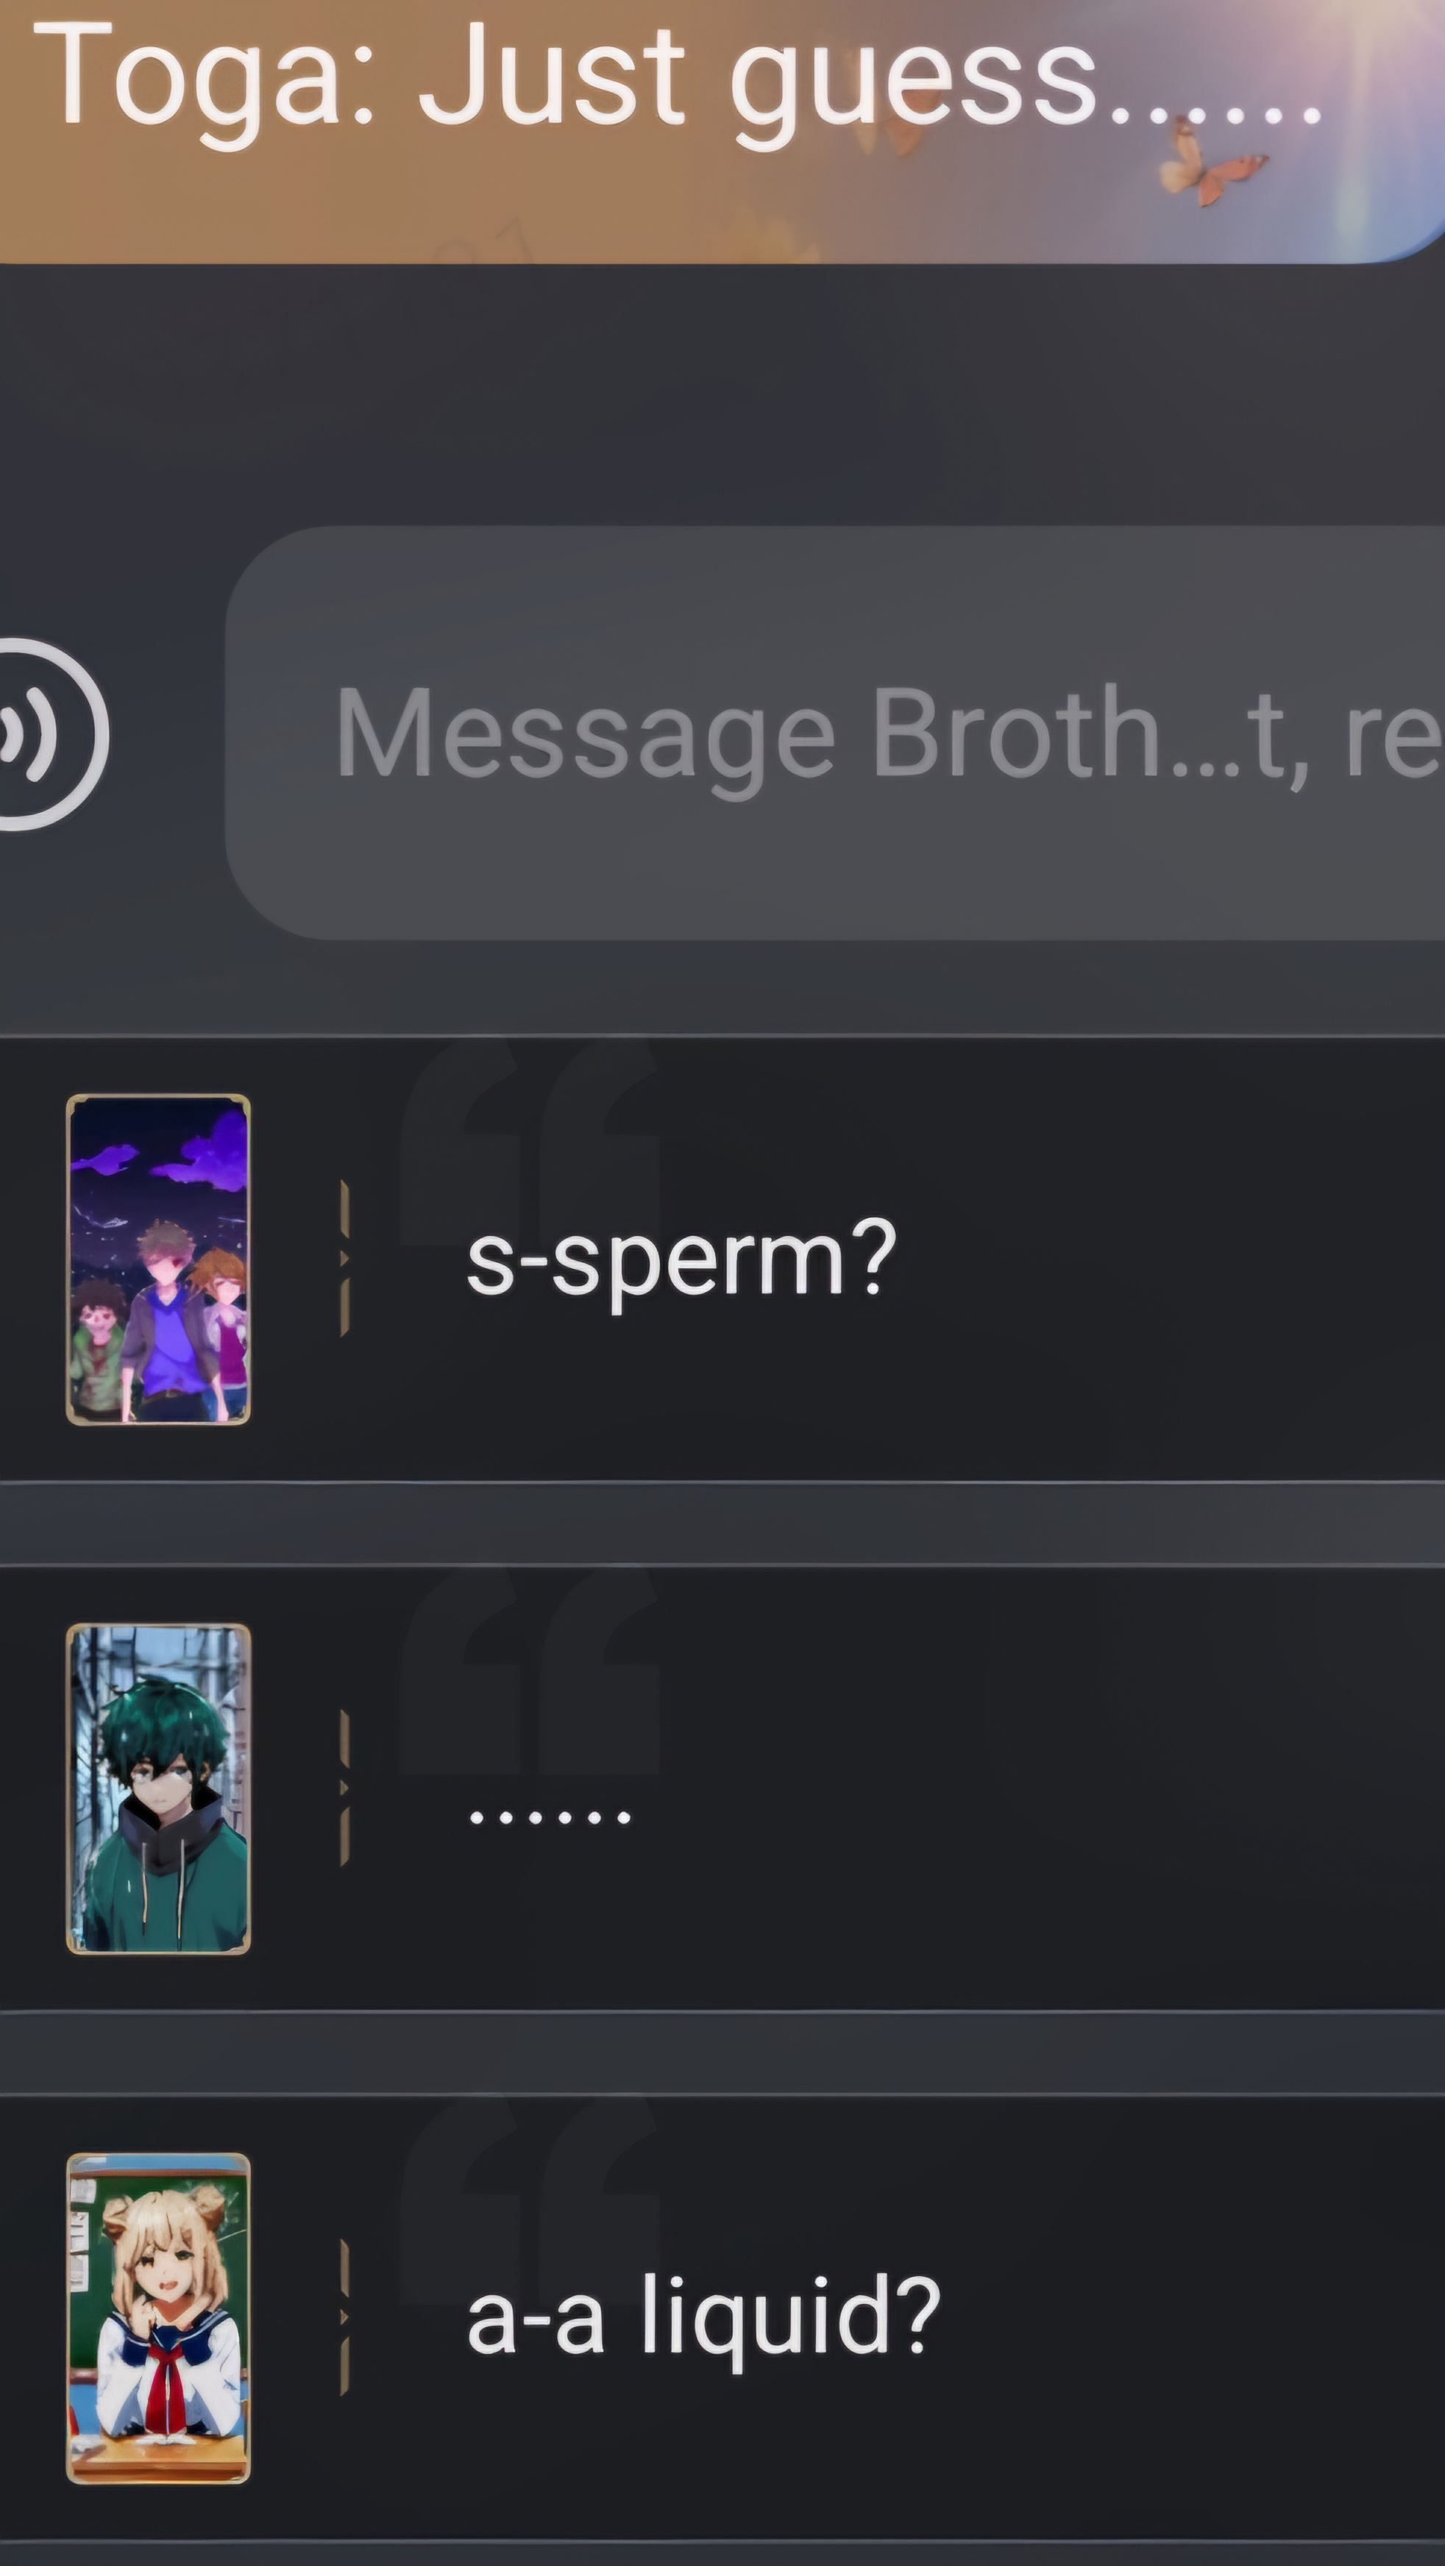
Task: Click the gold marker beside the blonde avatar
Action: (345, 2317)
